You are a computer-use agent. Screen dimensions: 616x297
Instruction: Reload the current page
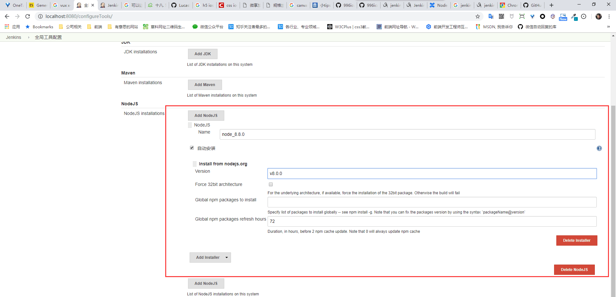coord(28,16)
